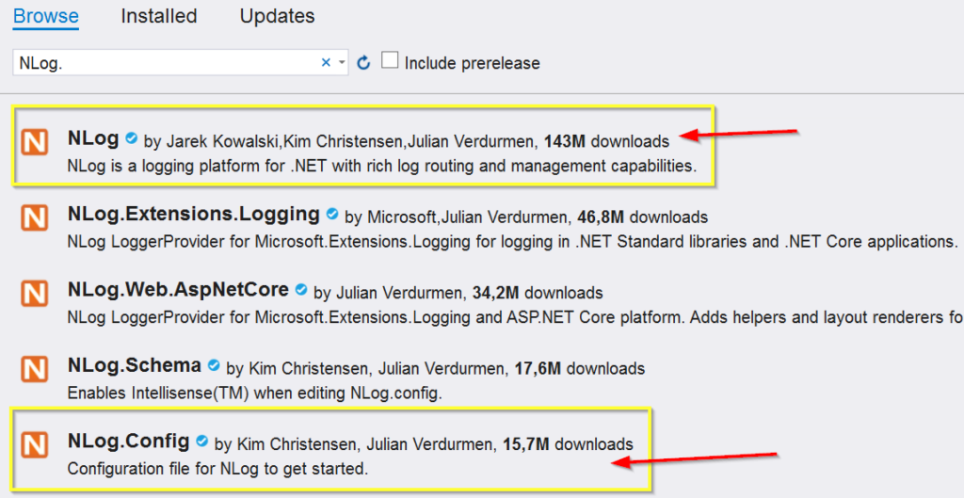Select the Browse tab
This screenshot has height=498, width=964.
[45, 16]
